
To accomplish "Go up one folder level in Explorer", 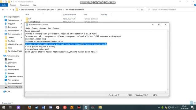I will coord(13,9).
